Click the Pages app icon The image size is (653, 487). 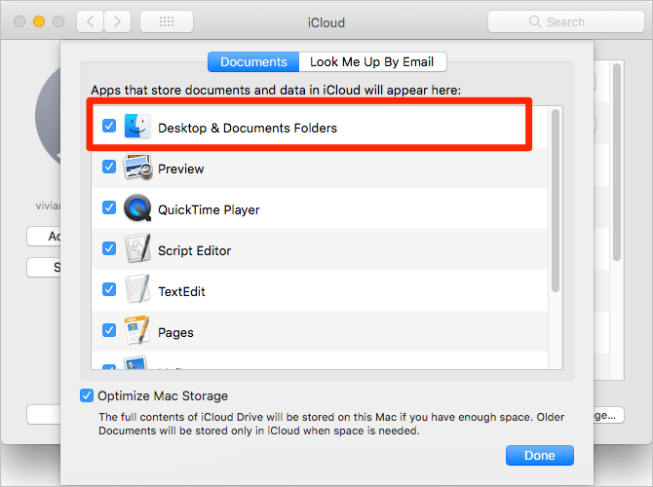tap(137, 332)
